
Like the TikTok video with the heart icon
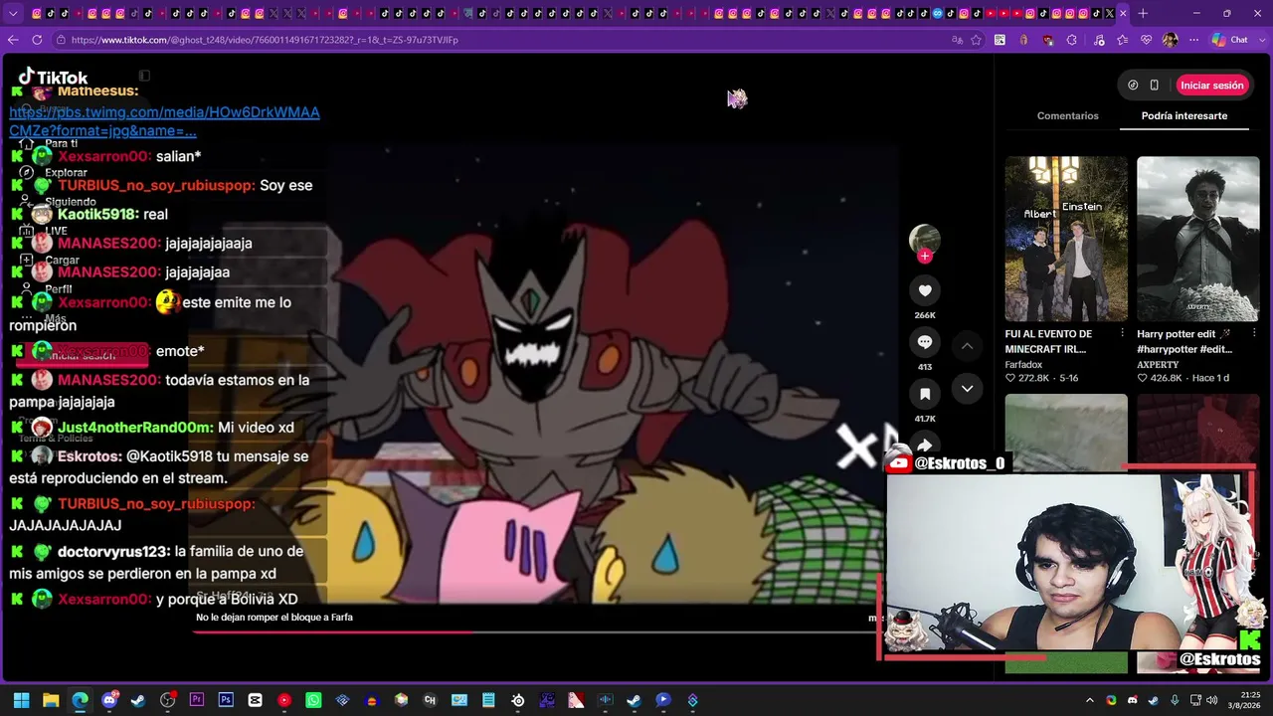[925, 290]
